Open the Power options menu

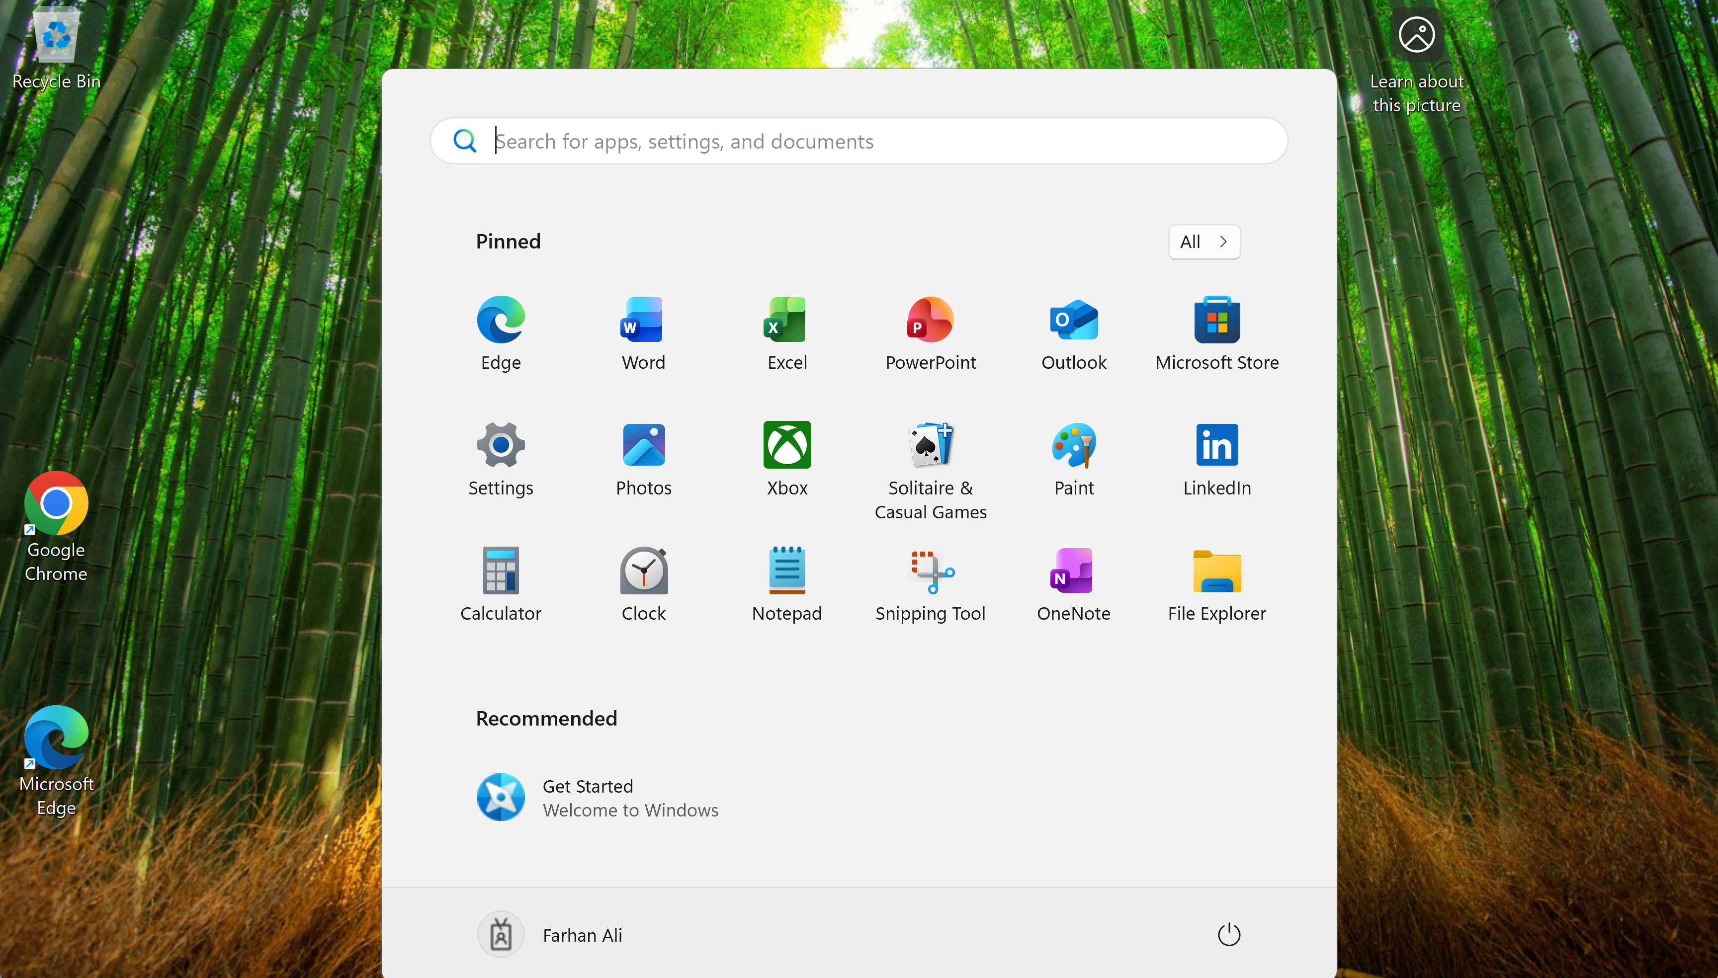click(1228, 934)
